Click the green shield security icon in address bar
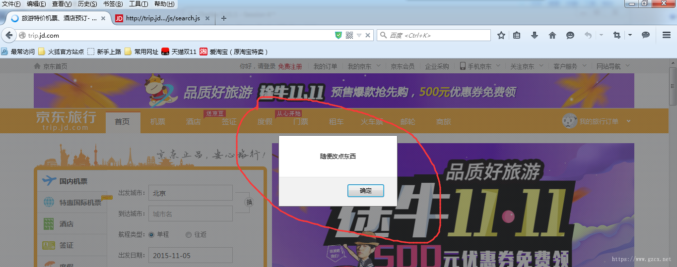Screen dimensions: 677x267 (338, 35)
